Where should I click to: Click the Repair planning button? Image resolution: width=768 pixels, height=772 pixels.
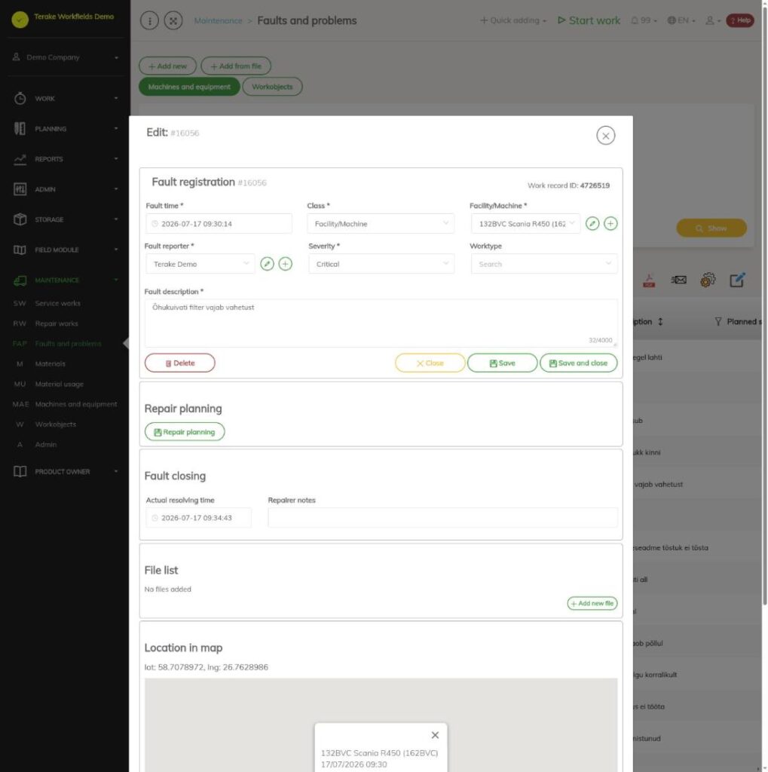pyautogui.click(x=185, y=432)
